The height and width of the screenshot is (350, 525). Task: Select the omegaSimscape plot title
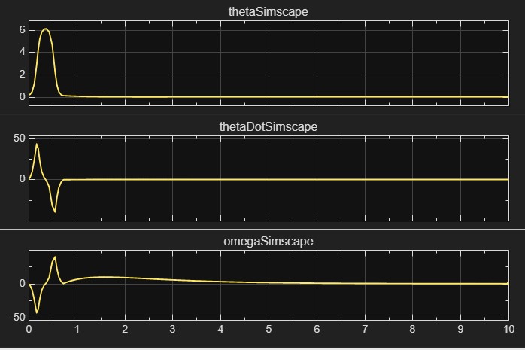pos(269,241)
